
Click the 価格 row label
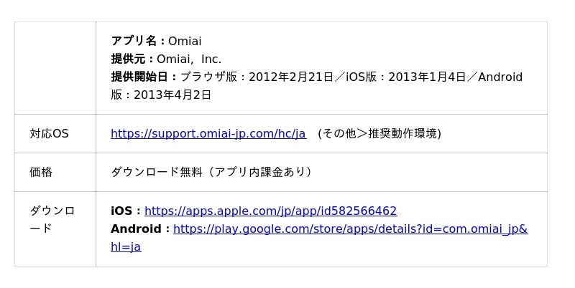click(x=41, y=173)
